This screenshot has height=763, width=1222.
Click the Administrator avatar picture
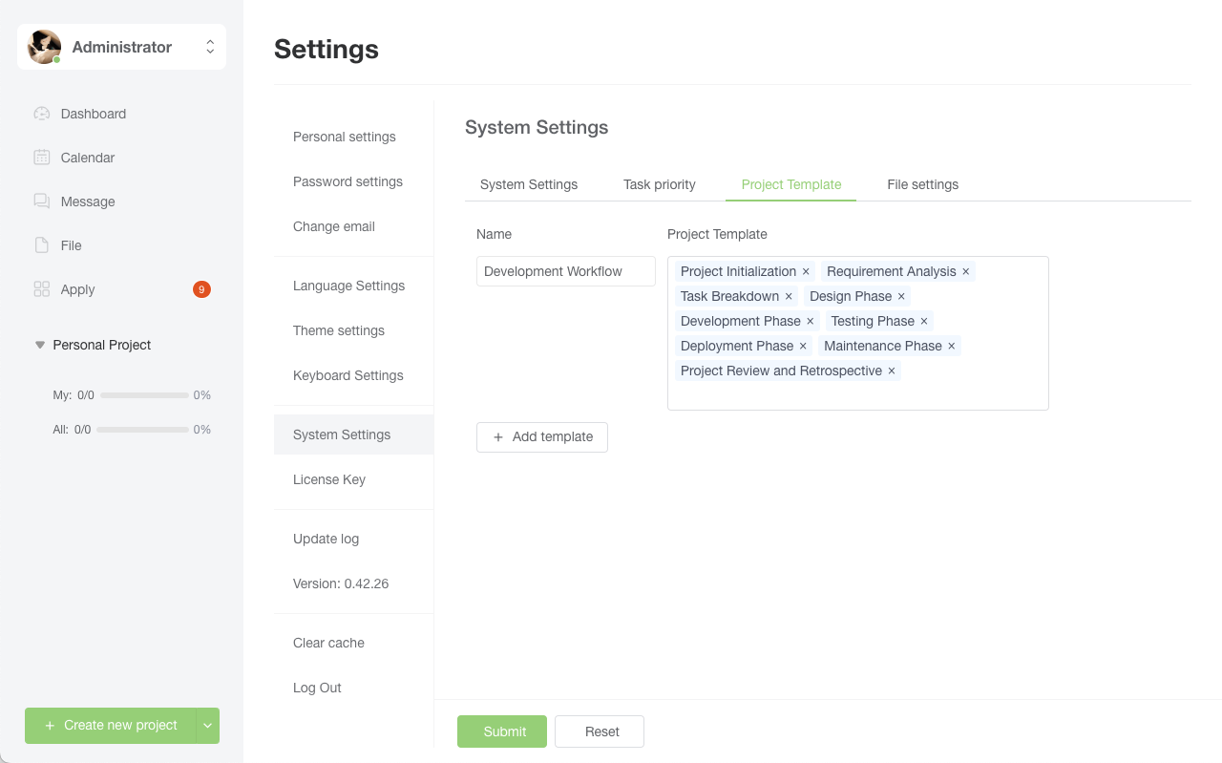coord(44,47)
